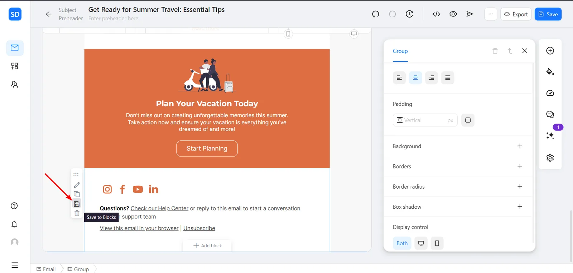This screenshot has height=273, width=573.
Task: Set display control to Both
Action: tap(402, 243)
